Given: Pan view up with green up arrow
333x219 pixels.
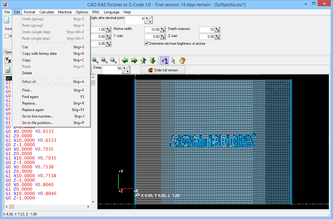Looking at the screenshot, I should click(x=143, y=61).
